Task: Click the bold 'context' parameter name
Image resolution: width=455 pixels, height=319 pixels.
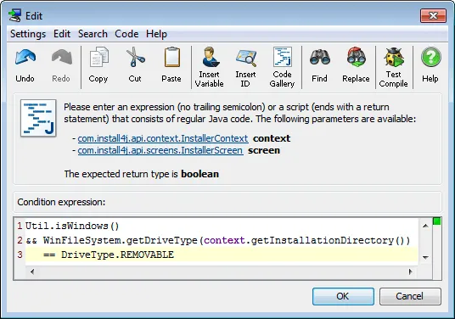Action: click(x=272, y=138)
